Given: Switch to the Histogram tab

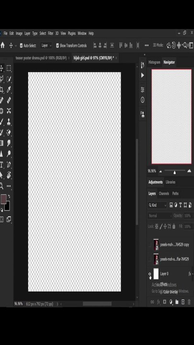Looking at the screenshot, I should [154, 62].
